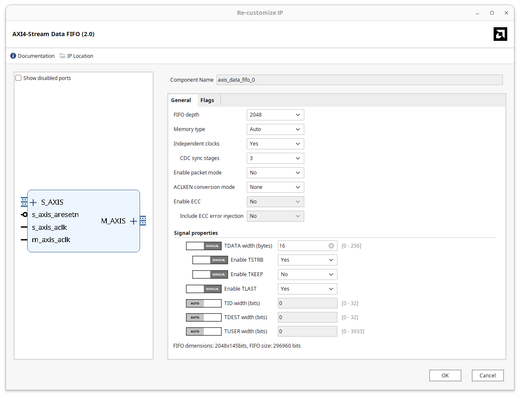
Task: Click the M_AXIS interface port icon
Action: point(143,220)
